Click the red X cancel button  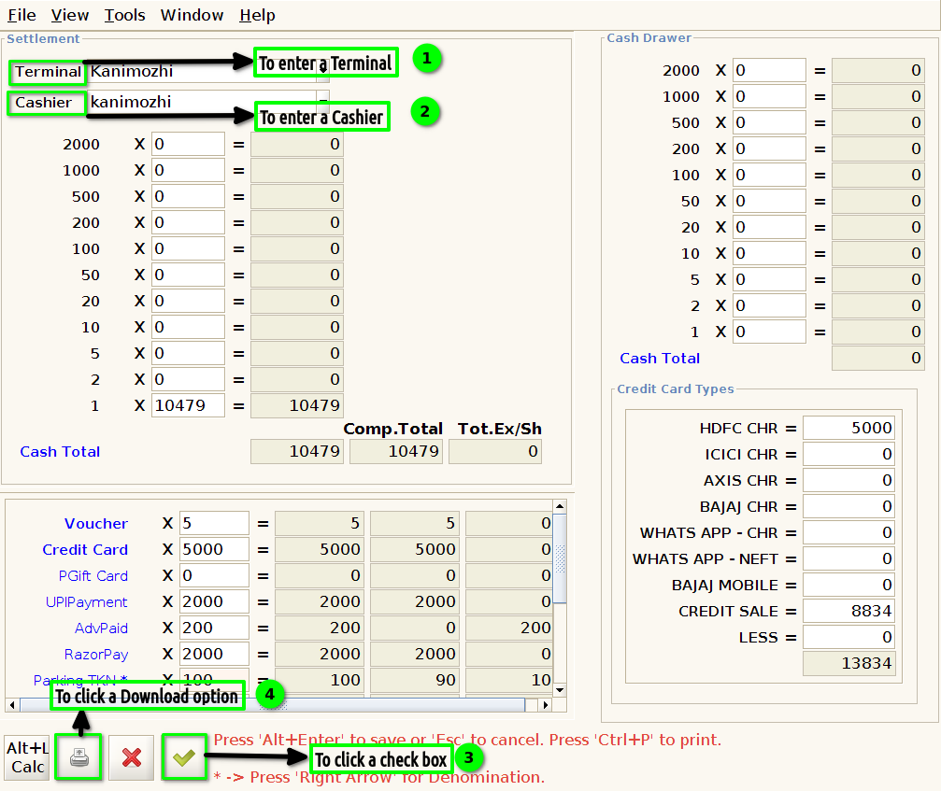[132, 757]
